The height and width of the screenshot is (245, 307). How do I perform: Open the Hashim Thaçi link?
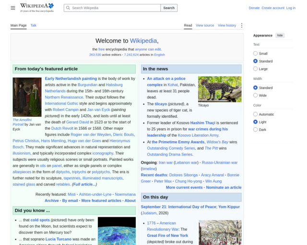[202, 122]
